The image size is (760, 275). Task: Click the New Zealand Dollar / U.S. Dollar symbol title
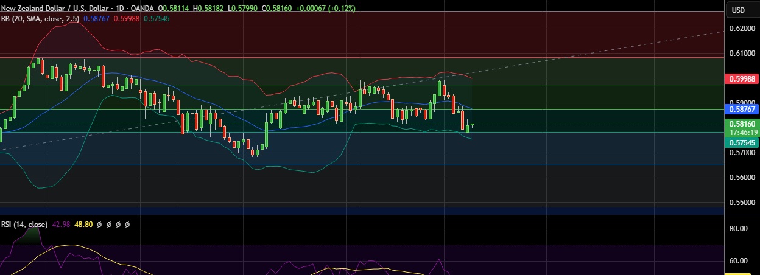tap(55, 9)
